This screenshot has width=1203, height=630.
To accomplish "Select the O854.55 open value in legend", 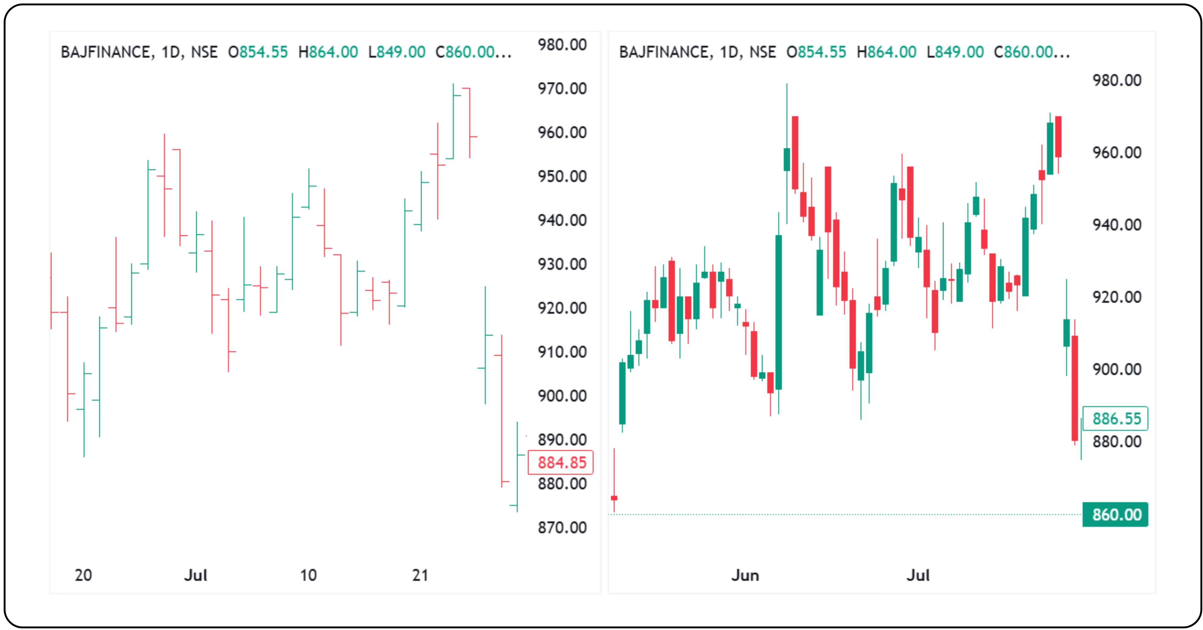I will (x=258, y=52).
